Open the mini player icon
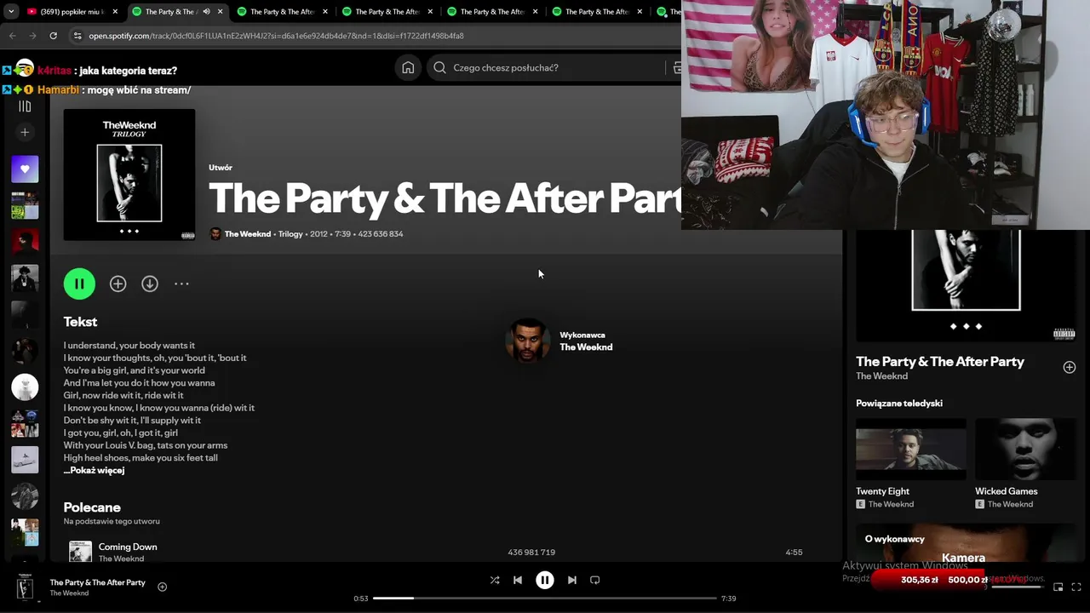 tap(1058, 587)
